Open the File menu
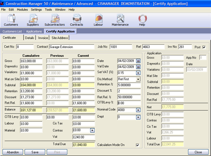Screen dimensions: 211x156 [3, 10]
